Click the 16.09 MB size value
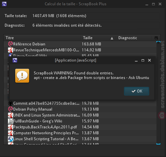Image resolution: width=166 pixels, height=157 pixels. click(x=90, y=115)
